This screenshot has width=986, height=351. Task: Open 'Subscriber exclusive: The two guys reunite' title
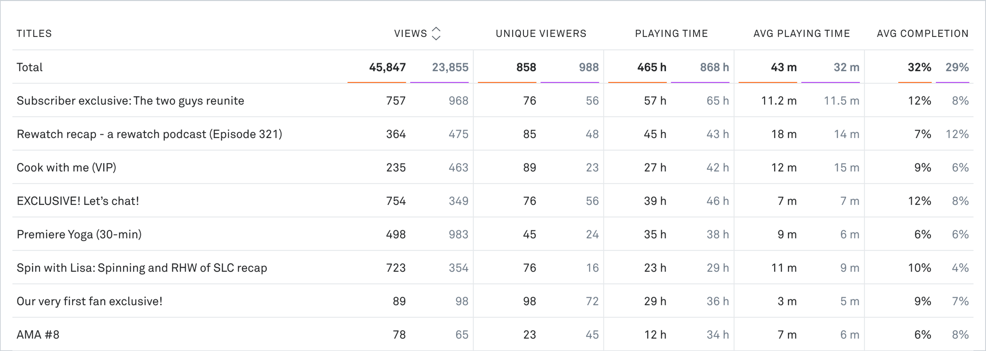click(x=130, y=101)
